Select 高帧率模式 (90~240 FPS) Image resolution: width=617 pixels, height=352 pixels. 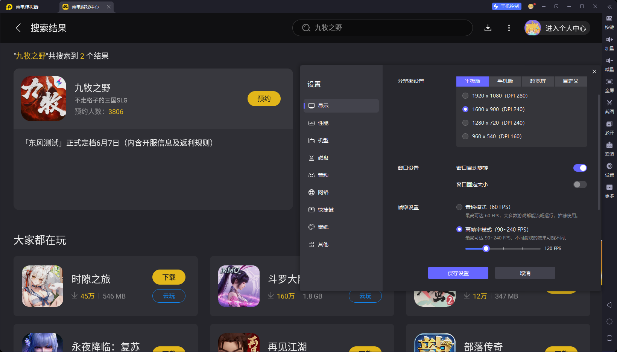[x=459, y=229]
